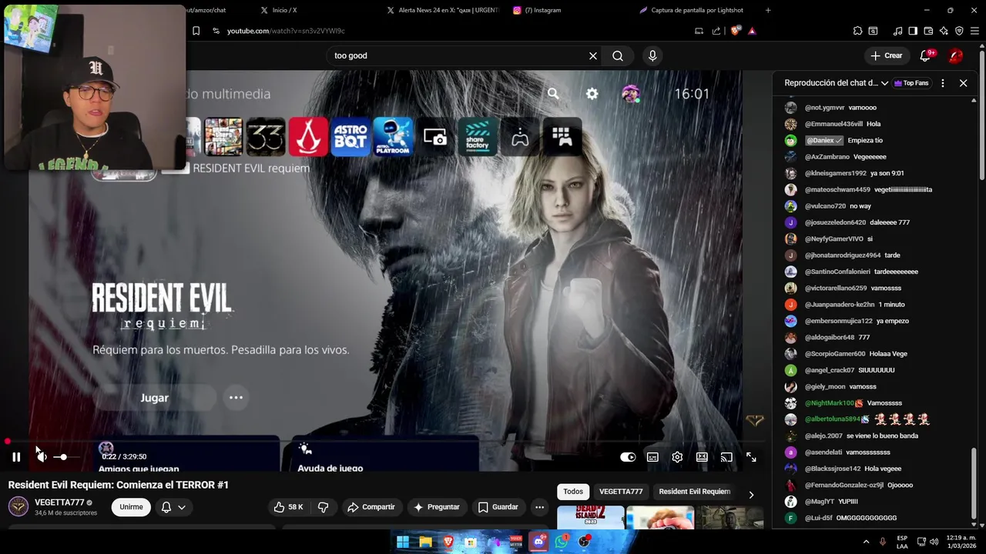
Task: Open Leo AI sparkle icon
Action: [944, 31]
